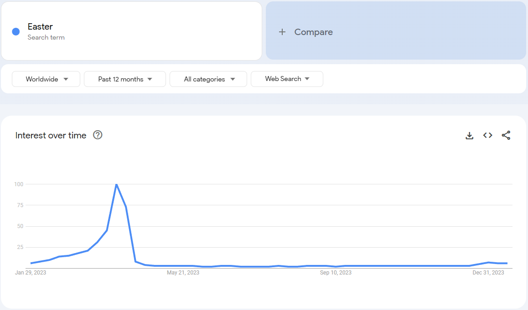Click the Jan 29, 2023 axis label
The image size is (528, 310).
[x=31, y=273]
